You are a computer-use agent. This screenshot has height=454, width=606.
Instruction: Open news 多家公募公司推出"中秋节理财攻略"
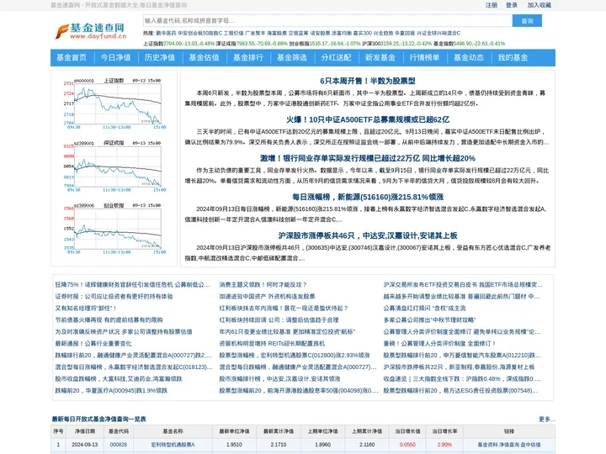point(429,320)
